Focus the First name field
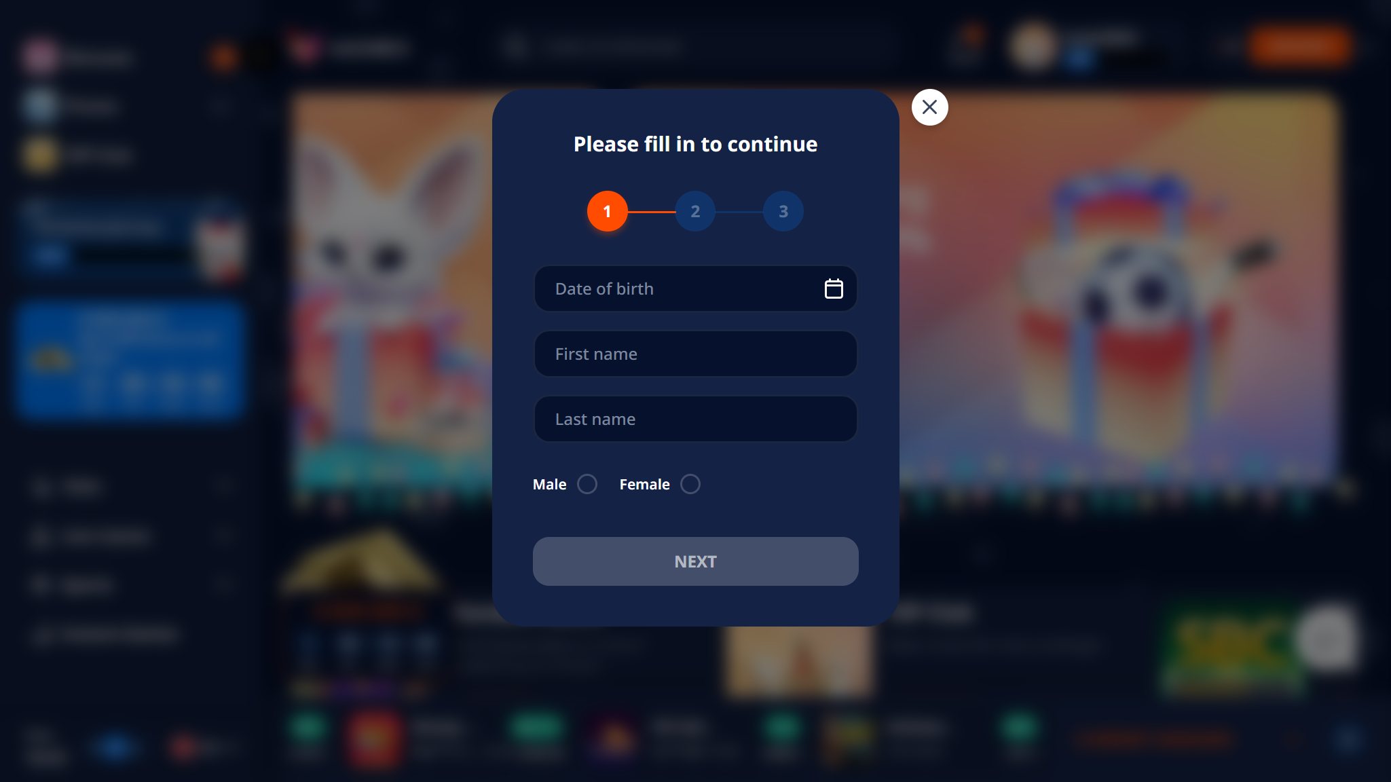The width and height of the screenshot is (1391, 782). click(695, 354)
